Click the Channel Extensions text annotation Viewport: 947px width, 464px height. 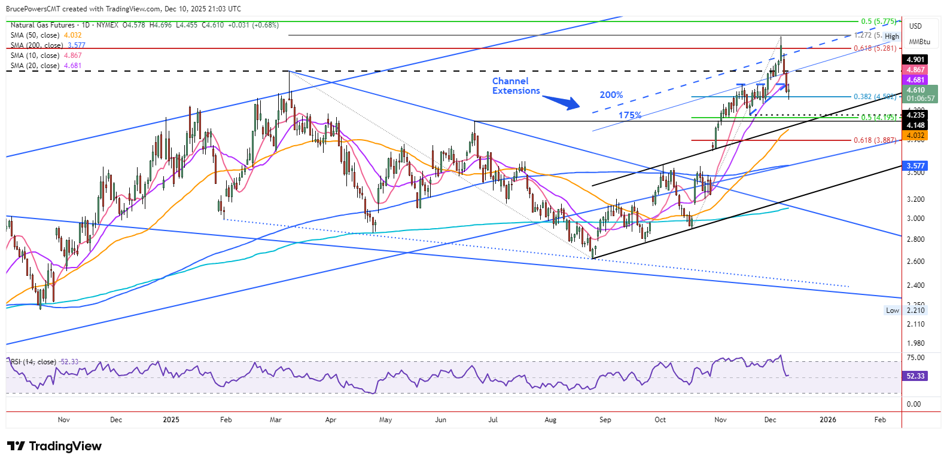(516, 86)
